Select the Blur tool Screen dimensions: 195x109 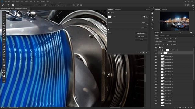(x=4, y=49)
